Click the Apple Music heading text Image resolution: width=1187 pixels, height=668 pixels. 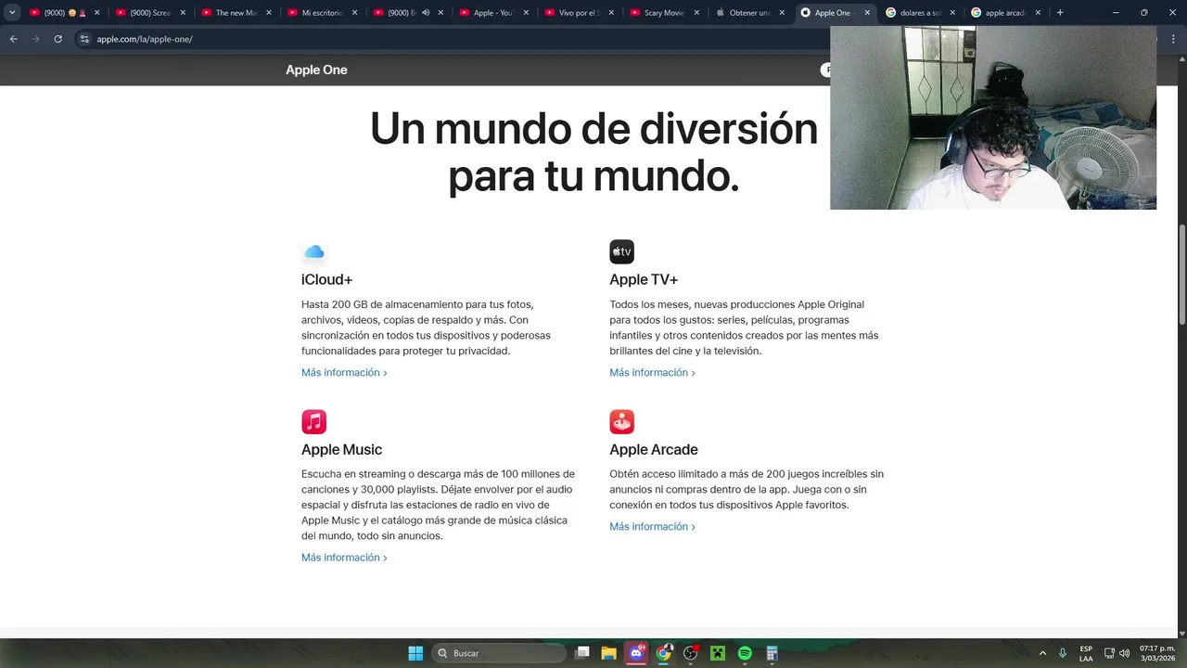coord(341,449)
